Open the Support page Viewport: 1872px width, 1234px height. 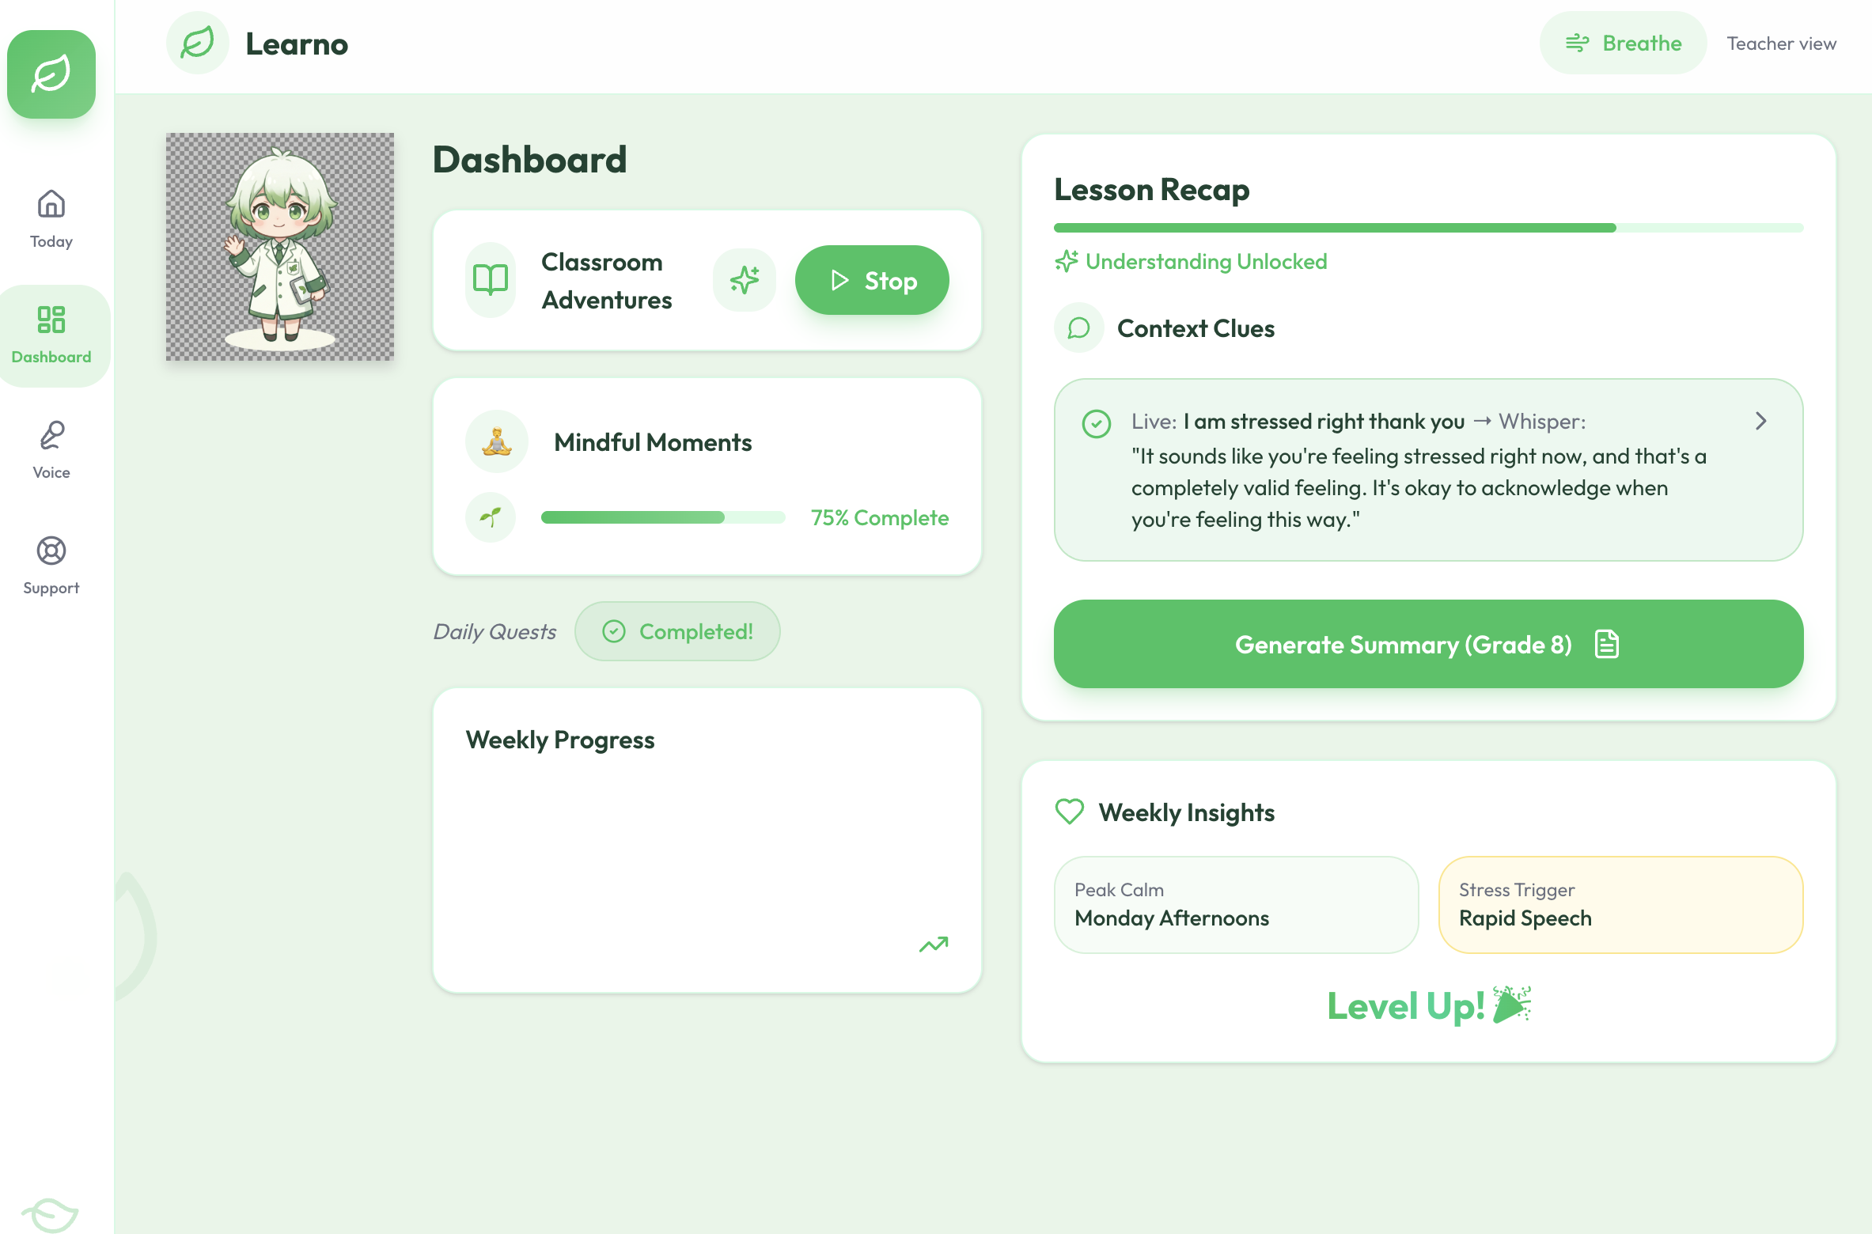click(51, 565)
